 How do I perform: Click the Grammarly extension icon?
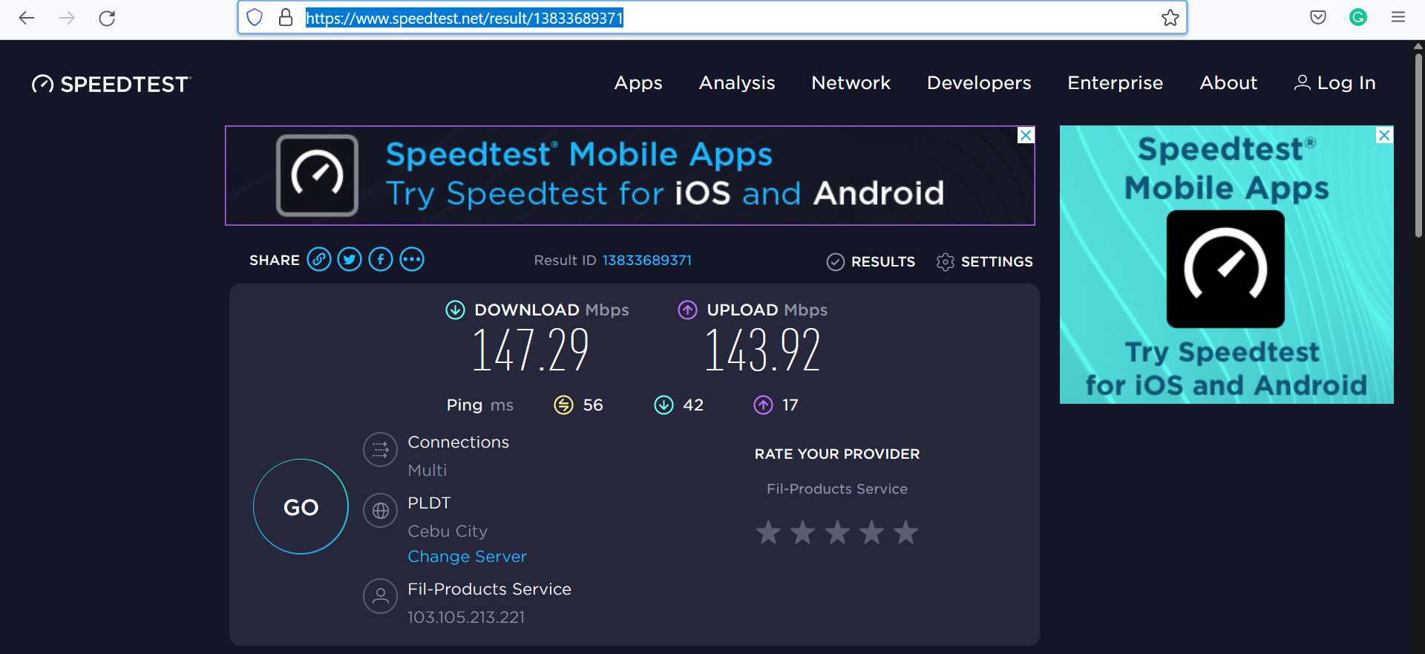pos(1358,18)
